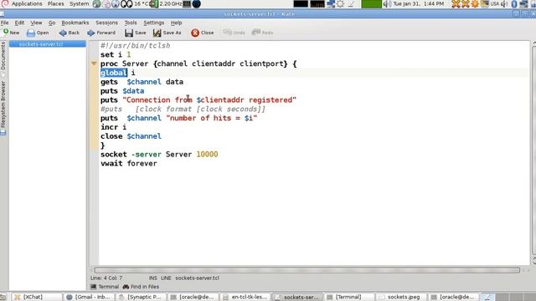Click the date and time clock
The width and height of the screenshot is (536, 301).
419,3
